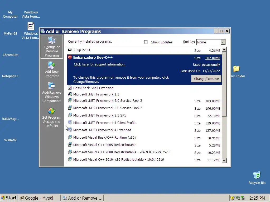Screen dimensions: 270x202
Task: Click the My Computer desktop label
Action: pos(10,14)
